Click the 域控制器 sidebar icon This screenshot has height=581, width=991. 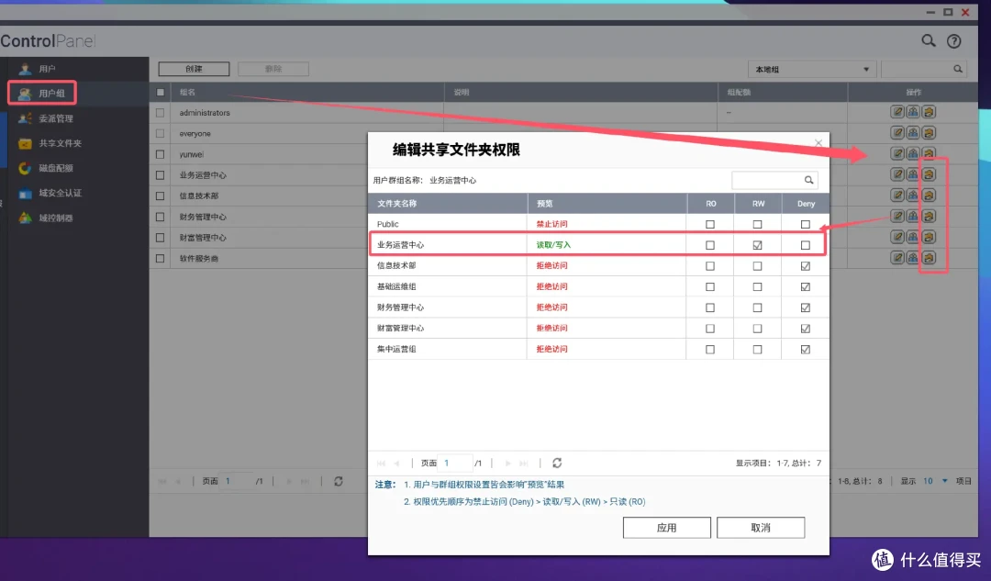(26, 218)
